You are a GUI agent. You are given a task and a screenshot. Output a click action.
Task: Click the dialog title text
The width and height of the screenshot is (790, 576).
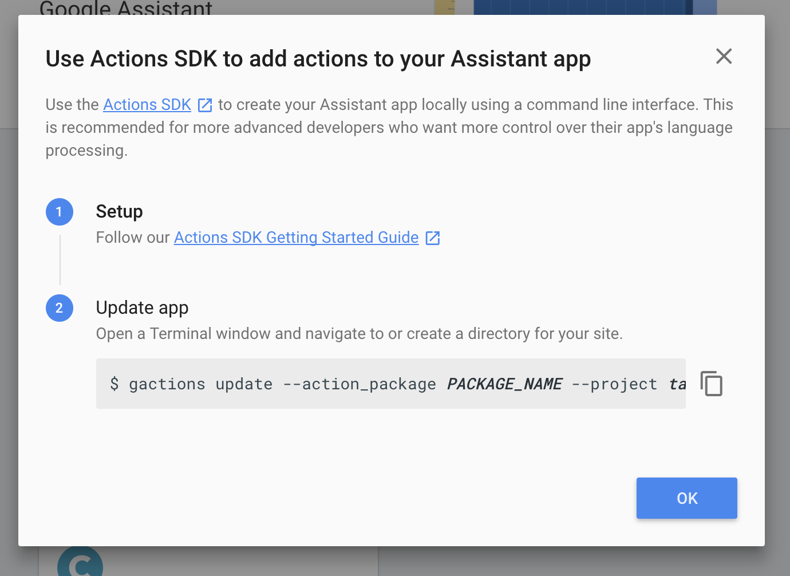(x=318, y=59)
